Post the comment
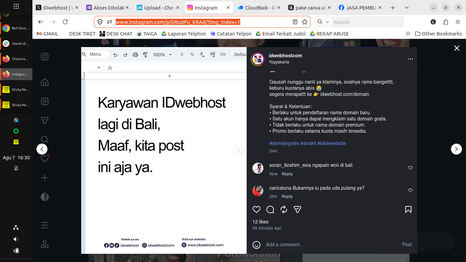This screenshot has height=262, width=466. (407, 245)
